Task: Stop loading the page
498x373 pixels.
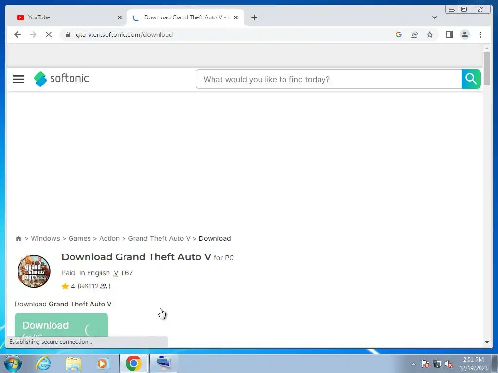Action: pyautogui.click(x=49, y=34)
